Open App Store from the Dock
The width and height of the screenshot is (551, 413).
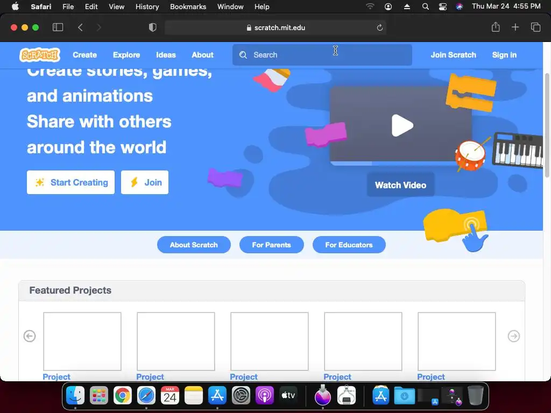(217, 395)
